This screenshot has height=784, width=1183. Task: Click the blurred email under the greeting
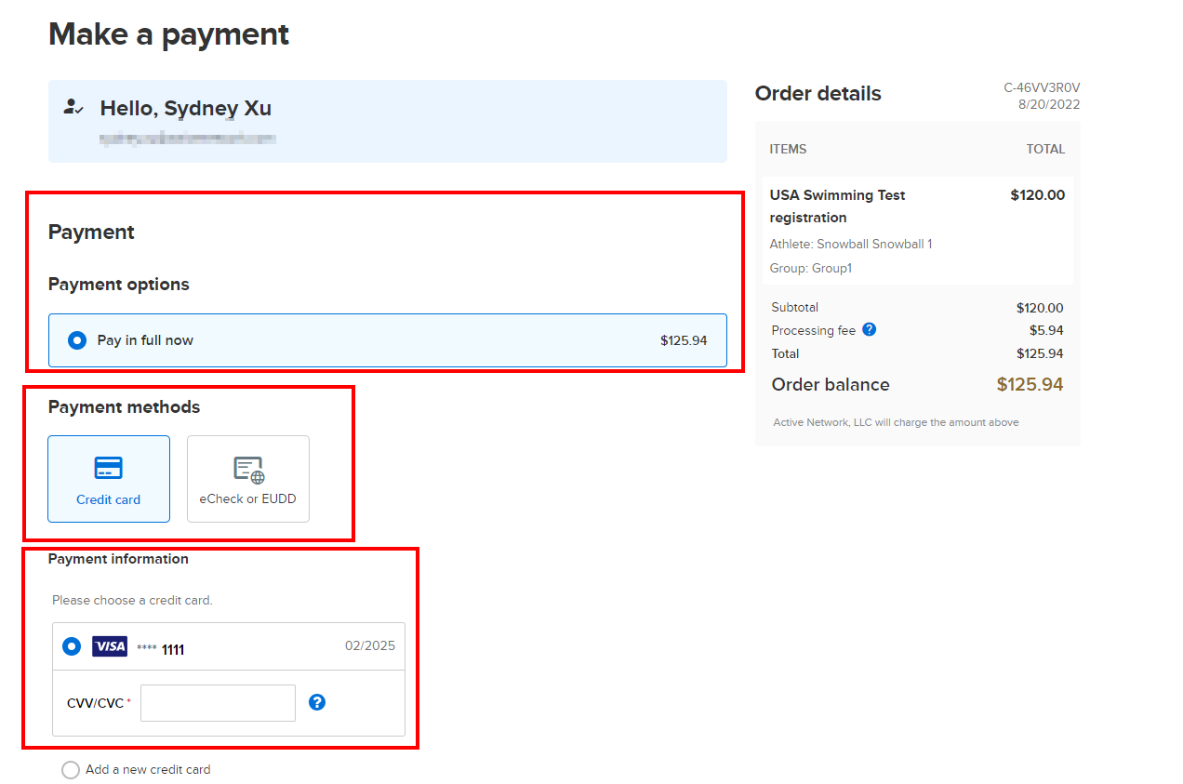tap(188, 139)
